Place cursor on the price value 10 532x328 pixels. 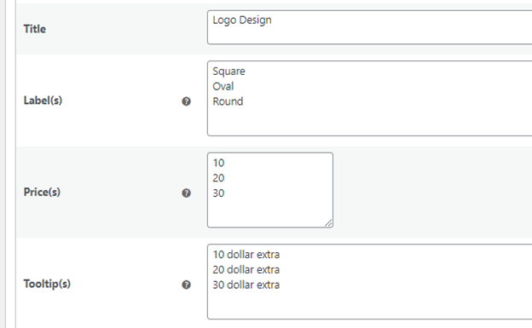point(218,163)
